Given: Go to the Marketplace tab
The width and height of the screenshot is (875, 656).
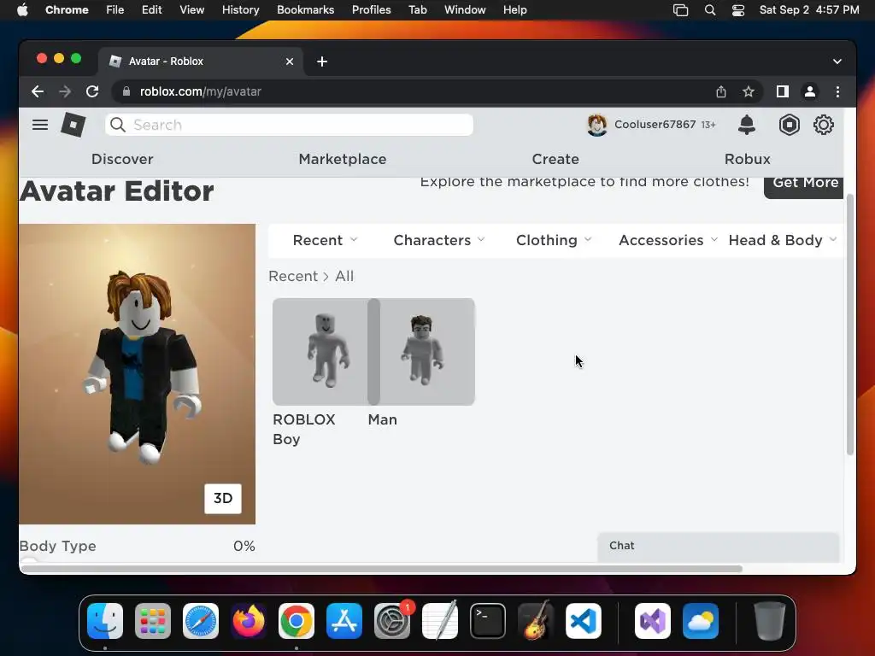Looking at the screenshot, I should (x=343, y=159).
